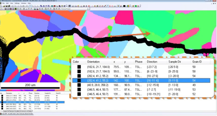
Task: Click the Open folder toolbar icon
Action: (x=4, y=6)
